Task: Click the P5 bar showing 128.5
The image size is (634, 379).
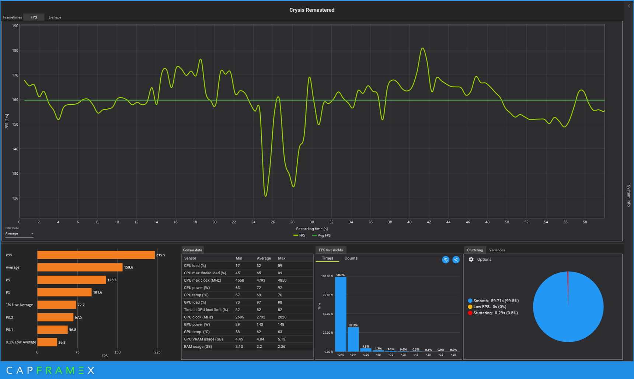Action: pyautogui.click(x=72, y=280)
